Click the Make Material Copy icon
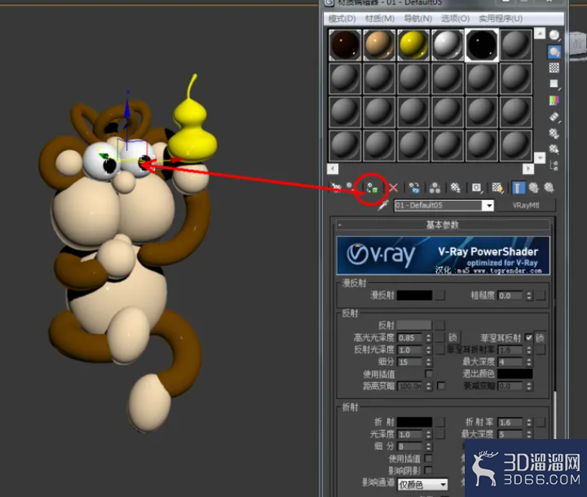Viewport: 587px width, 497px height. [x=414, y=188]
